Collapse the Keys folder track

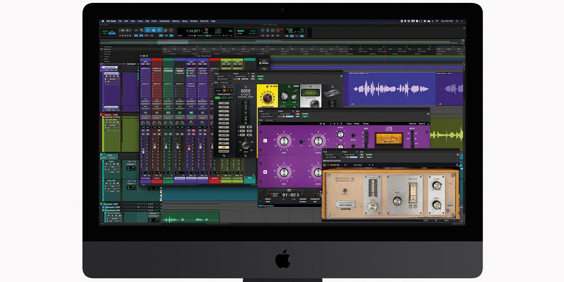[101, 155]
